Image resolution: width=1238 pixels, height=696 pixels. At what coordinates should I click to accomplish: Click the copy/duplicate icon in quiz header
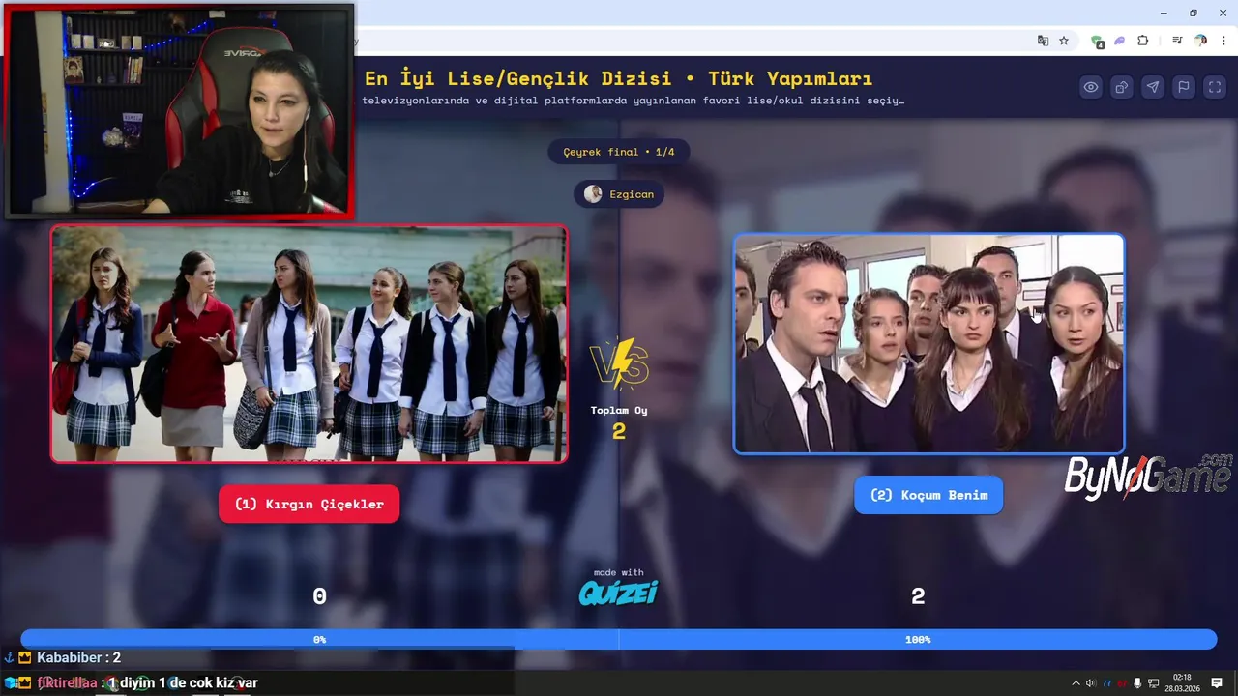click(1122, 87)
